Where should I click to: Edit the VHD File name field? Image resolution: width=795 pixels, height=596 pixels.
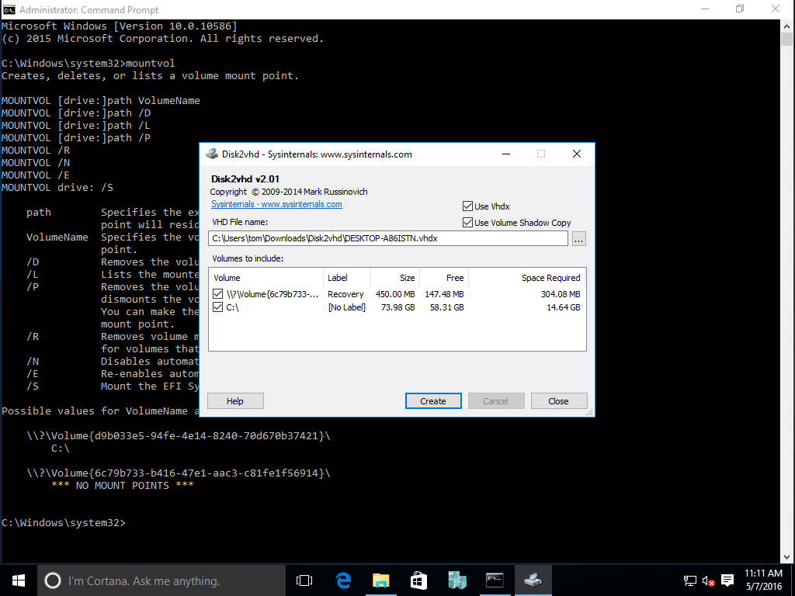(x=388, y=238)
